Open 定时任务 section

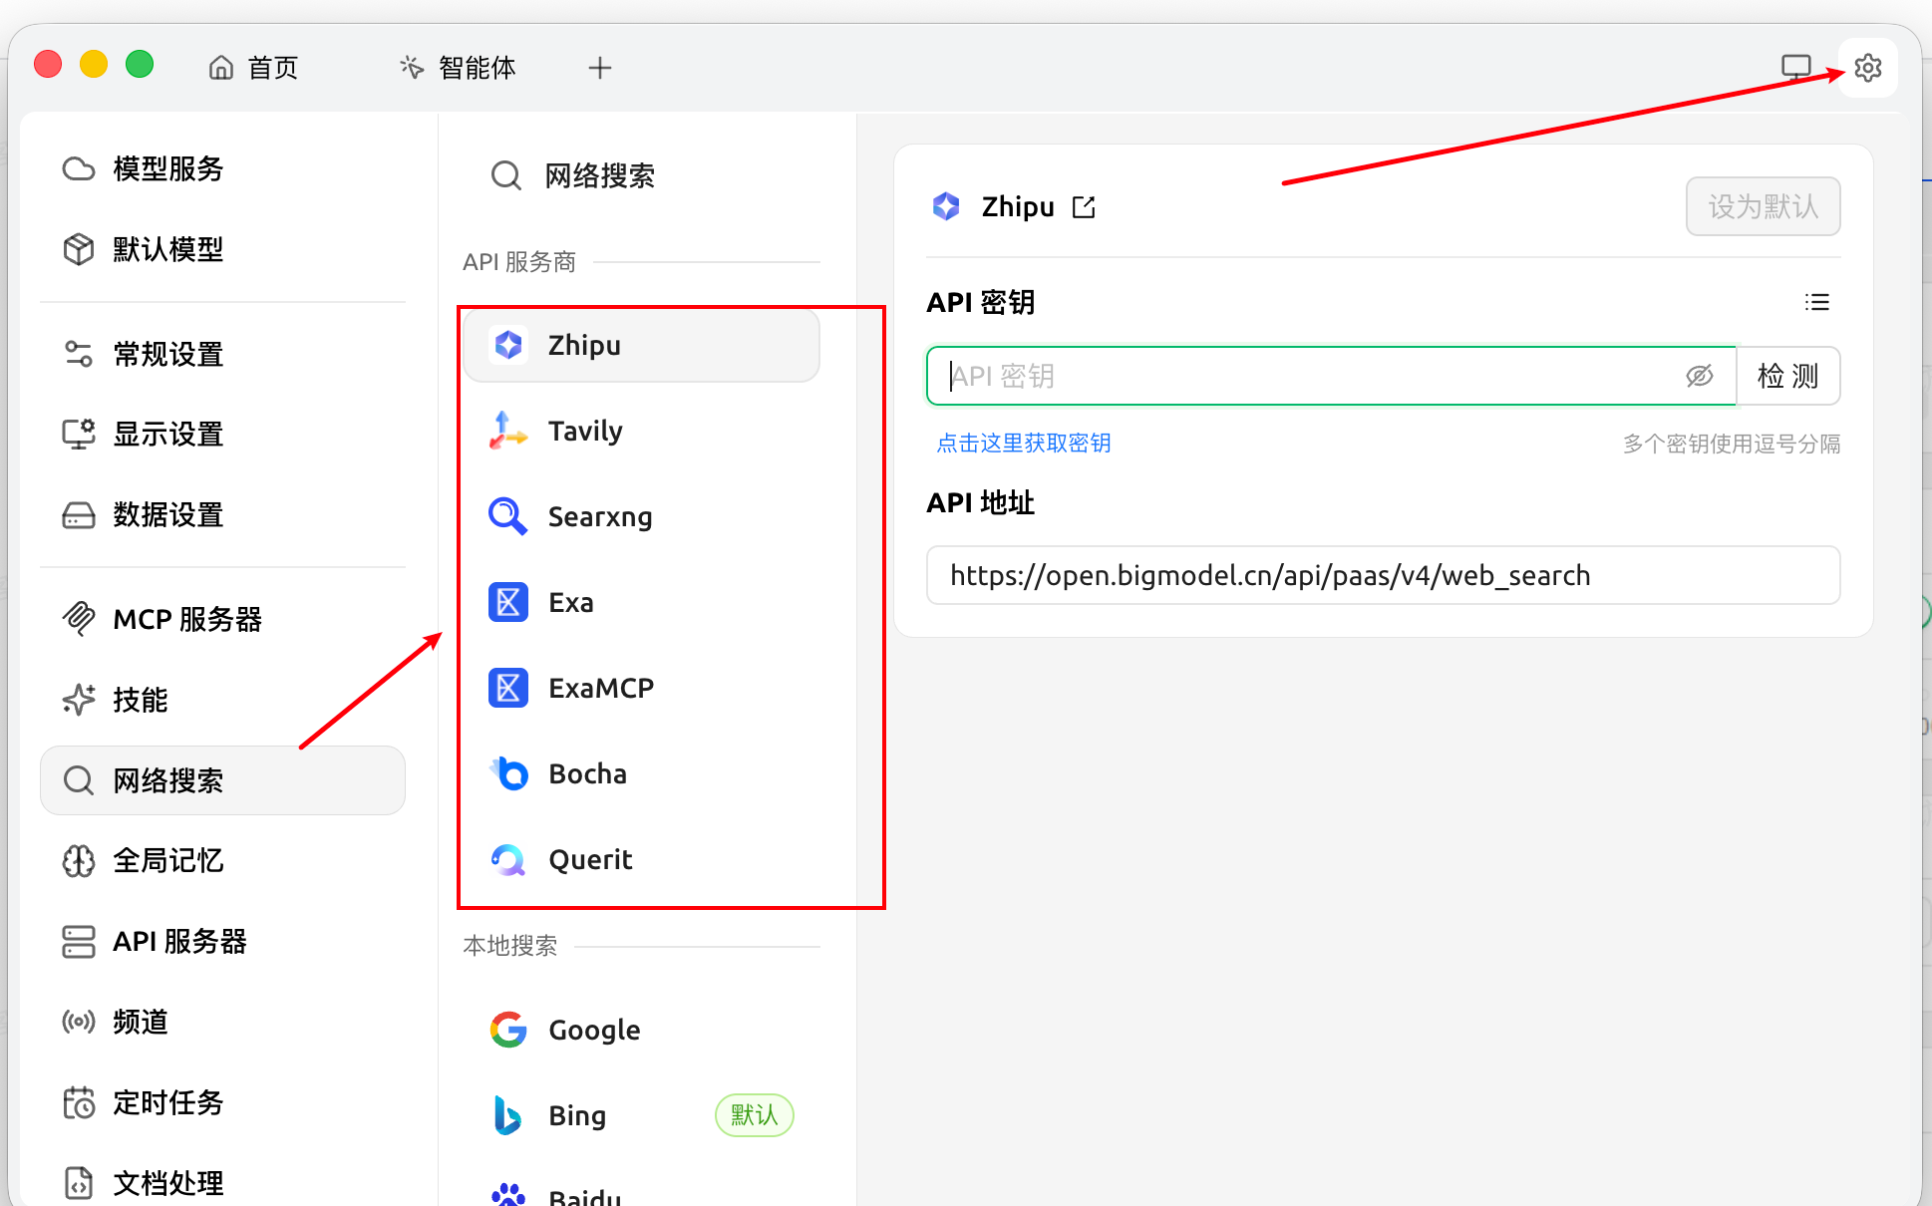222,1102
